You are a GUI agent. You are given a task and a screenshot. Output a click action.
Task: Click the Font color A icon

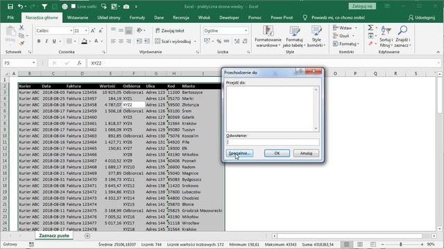click(96, 41)
